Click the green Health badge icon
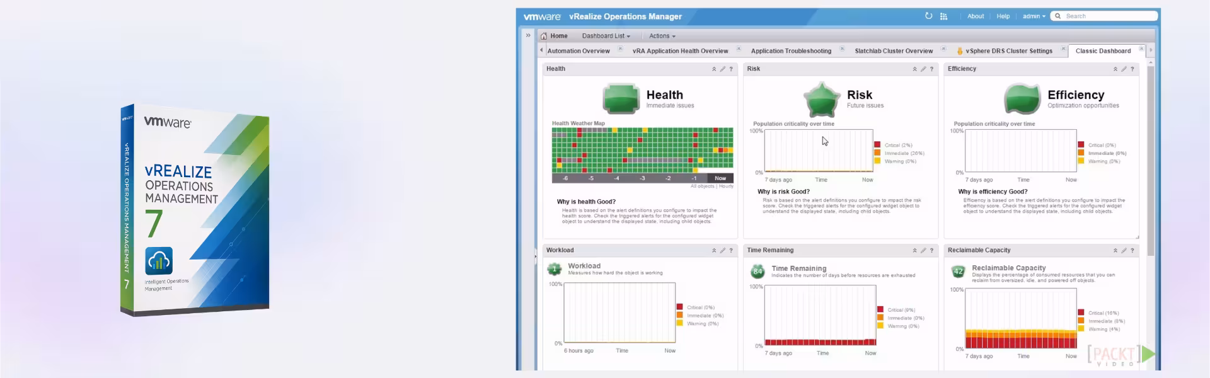Screen dimensions: 1210x378 click(621, 99)
